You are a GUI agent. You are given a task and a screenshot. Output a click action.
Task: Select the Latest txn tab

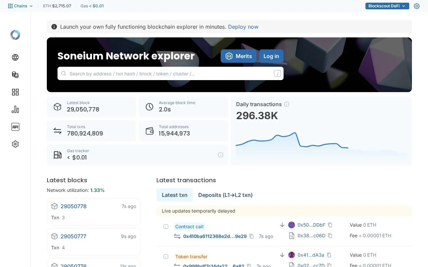tap(175, 195)
